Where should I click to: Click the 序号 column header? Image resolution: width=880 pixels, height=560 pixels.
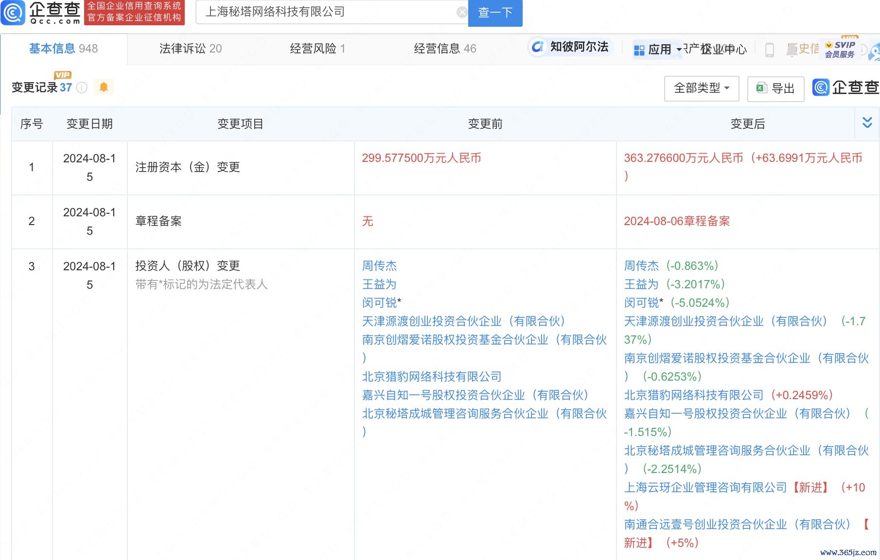[32, 124]
